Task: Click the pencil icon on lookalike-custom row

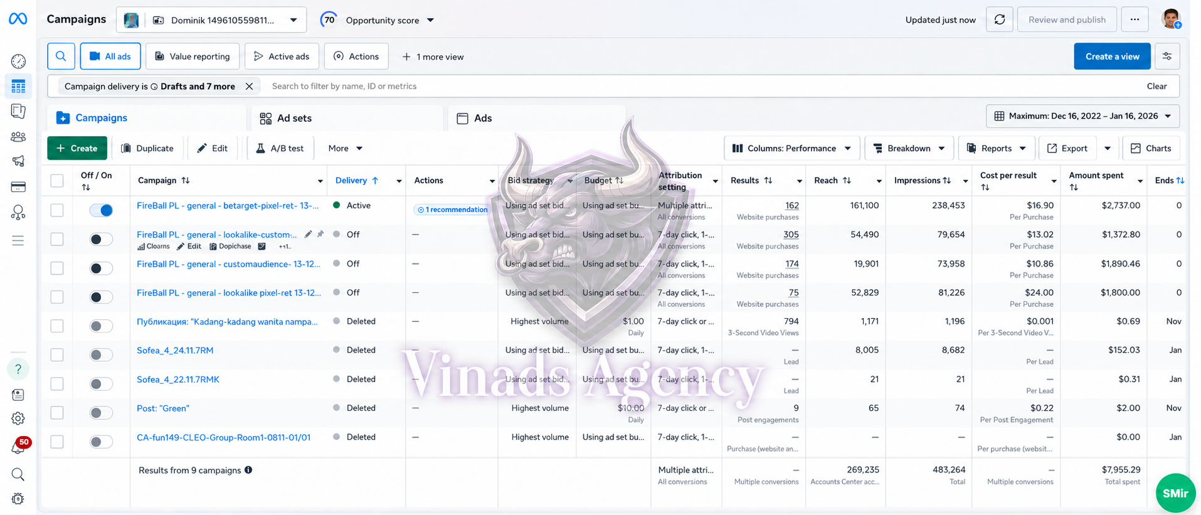Action: coord(308,234)
